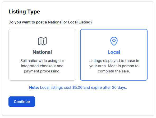The height and width of the screenshot is (118, 156).
Task: Select the National listing card
Action: click(42, 55)
